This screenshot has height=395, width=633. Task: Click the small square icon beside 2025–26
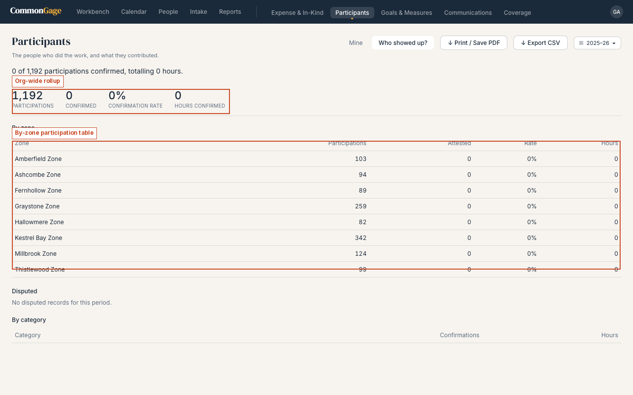(x=581, y=43)
